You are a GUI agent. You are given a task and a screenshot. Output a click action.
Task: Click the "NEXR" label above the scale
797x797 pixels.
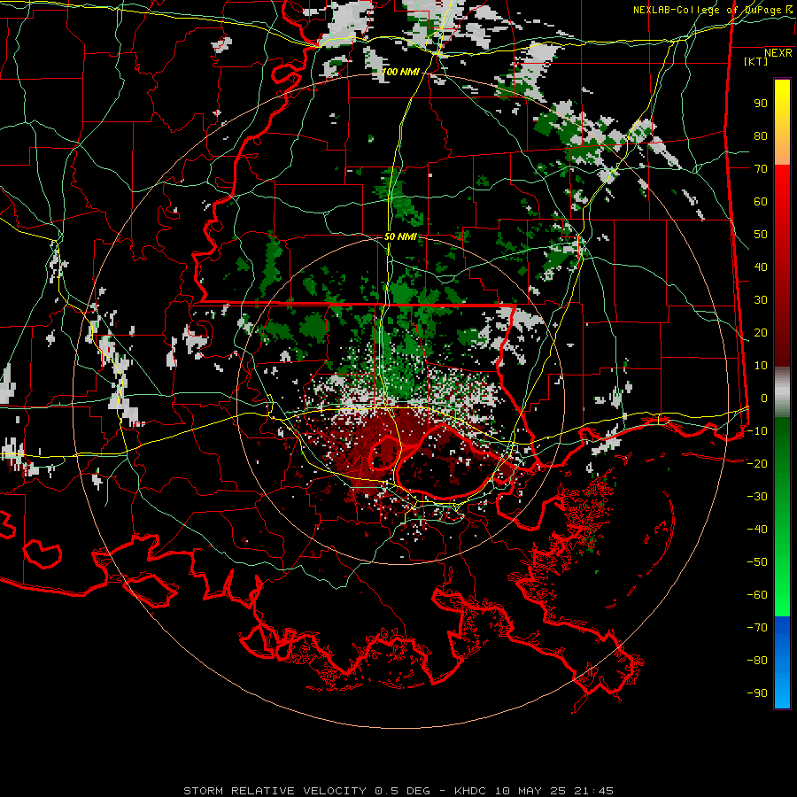(778, 53)
